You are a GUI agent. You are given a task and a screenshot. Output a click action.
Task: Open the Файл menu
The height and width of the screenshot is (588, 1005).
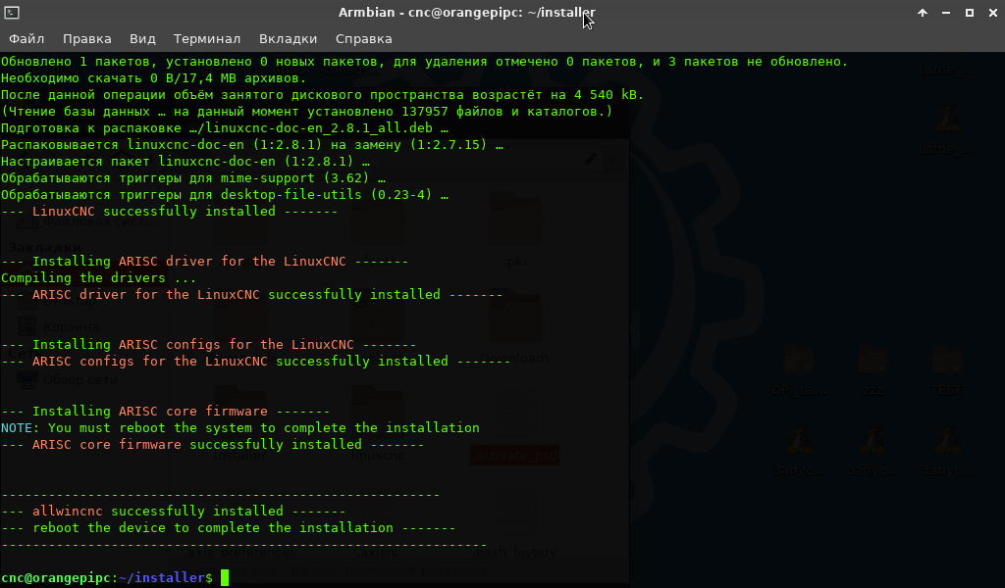click(x=26, y=39)
